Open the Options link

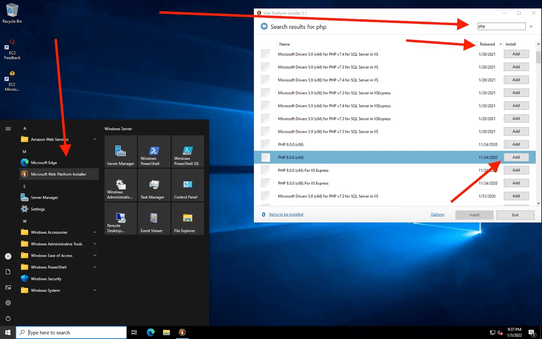437,215
